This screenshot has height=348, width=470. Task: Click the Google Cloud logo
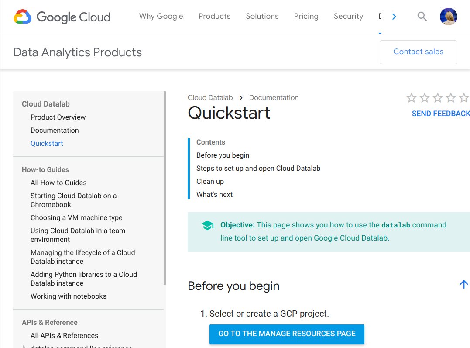(62, 17)
